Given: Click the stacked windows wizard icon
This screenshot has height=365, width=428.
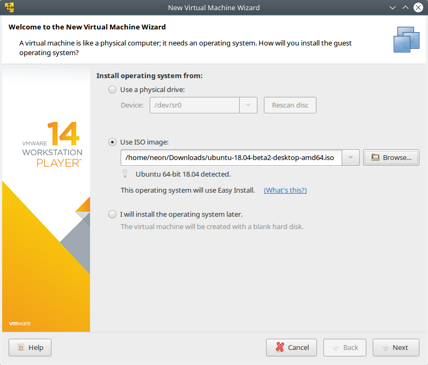Looking at the screenshot, I should point(406,40).
